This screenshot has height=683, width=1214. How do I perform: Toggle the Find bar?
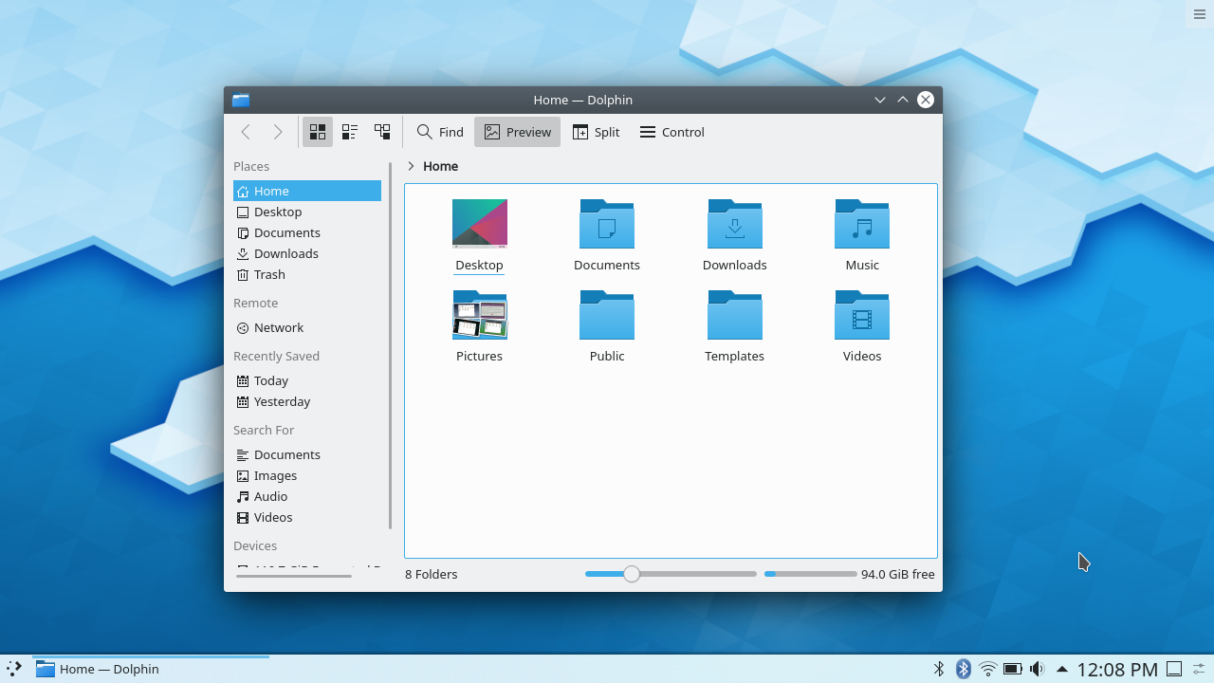[439, 132]
